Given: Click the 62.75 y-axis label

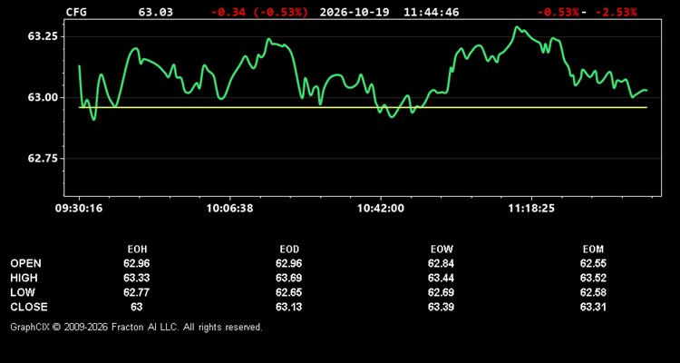Looking at the screenshot, I should [x=43, y=159].
